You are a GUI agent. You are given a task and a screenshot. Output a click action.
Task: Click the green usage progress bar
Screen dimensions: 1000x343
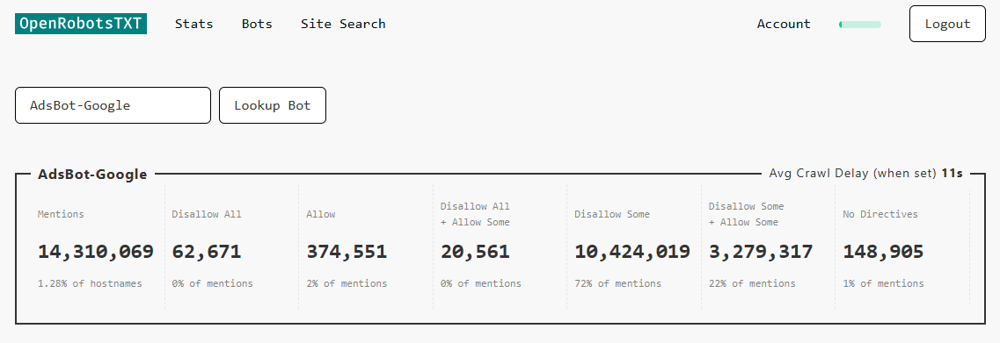[x=859, y=25]
